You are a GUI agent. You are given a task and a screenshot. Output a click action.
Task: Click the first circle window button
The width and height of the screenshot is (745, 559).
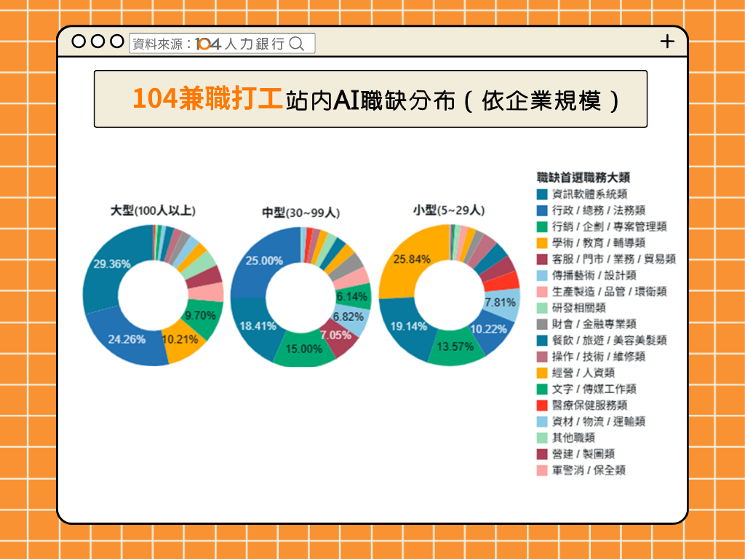[79, 41]
